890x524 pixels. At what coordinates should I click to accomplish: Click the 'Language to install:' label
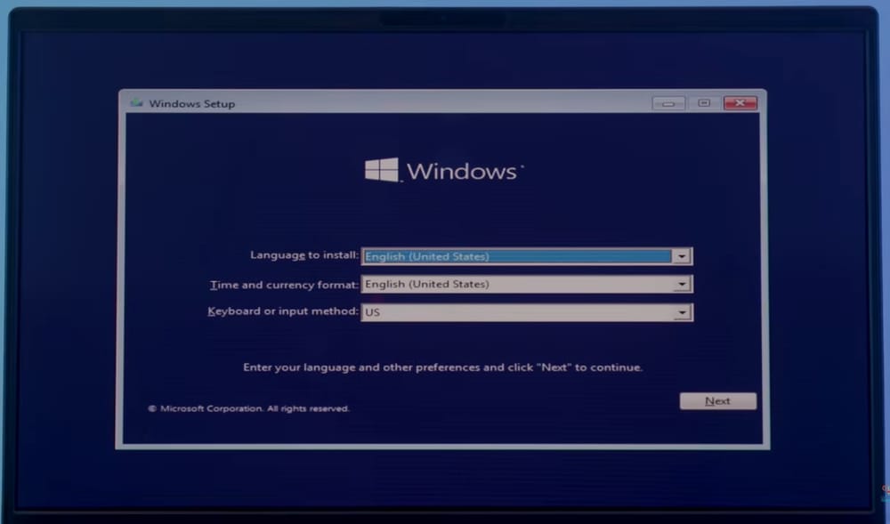[x=304, y=255]
